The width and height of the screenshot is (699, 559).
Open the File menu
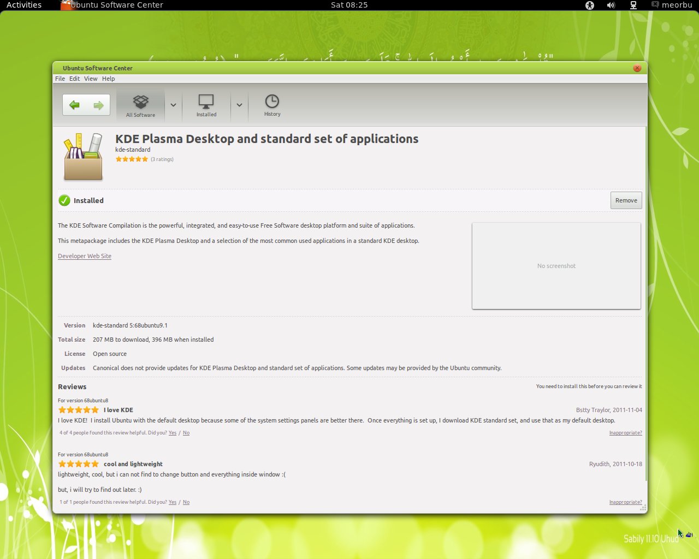[x=60, y=78]
